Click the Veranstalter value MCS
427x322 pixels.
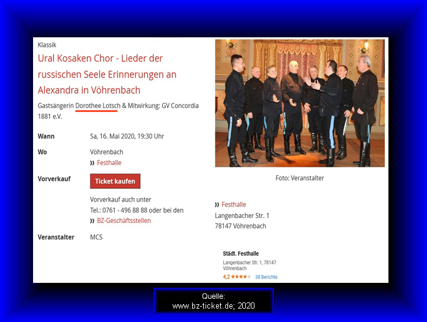96,237
